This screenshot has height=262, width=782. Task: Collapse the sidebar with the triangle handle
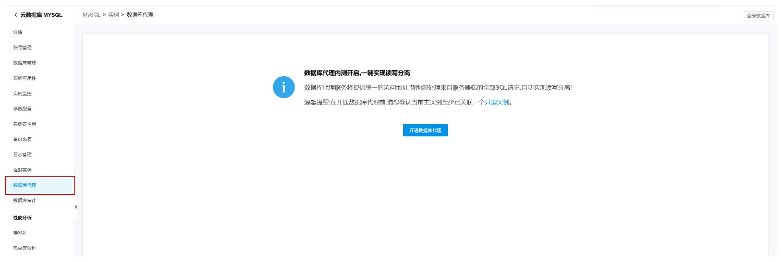(x=76, y=207)
